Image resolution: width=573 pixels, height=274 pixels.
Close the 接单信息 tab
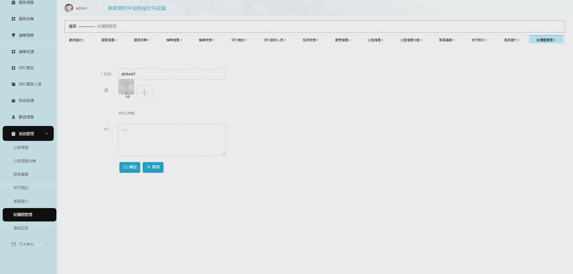click(x=181, y=40)
